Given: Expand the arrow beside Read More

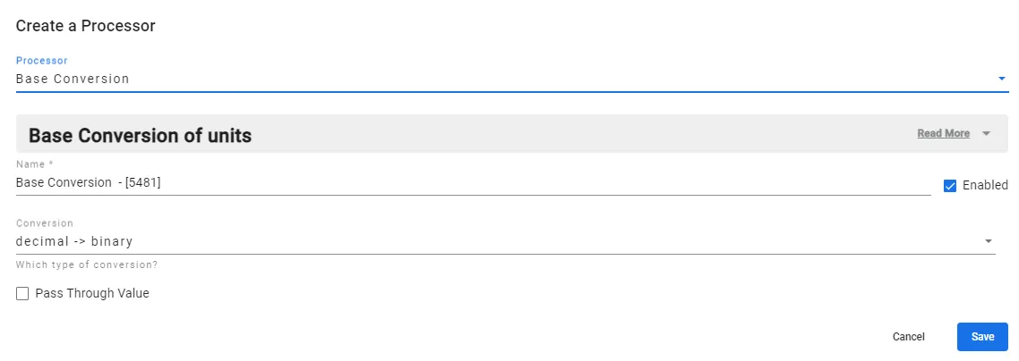Looking at the screenshot, I should [x=986, y=133].
